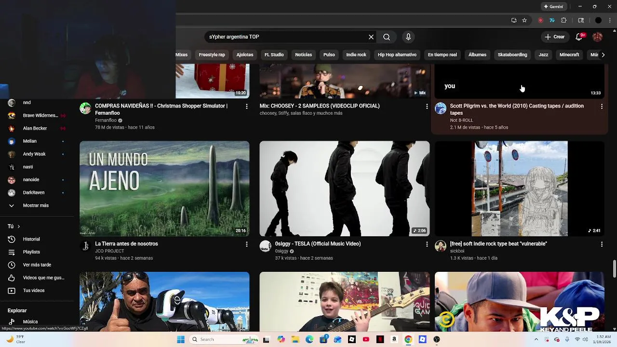Open Chrome profile black circle
Screen dimensions: 617x347
pos(598,20)
